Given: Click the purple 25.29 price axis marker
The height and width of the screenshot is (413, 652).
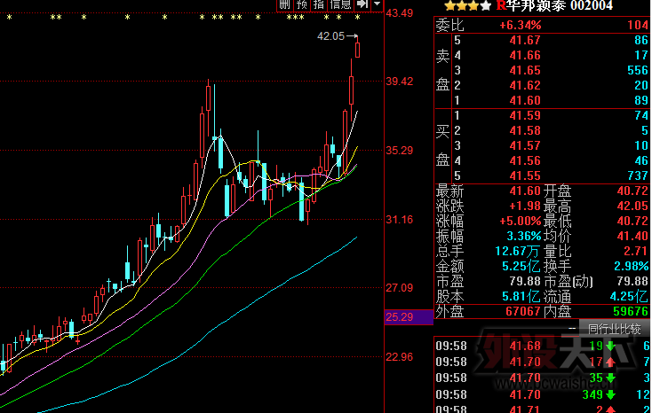Looking at the screenshot, I should point(399,316).
